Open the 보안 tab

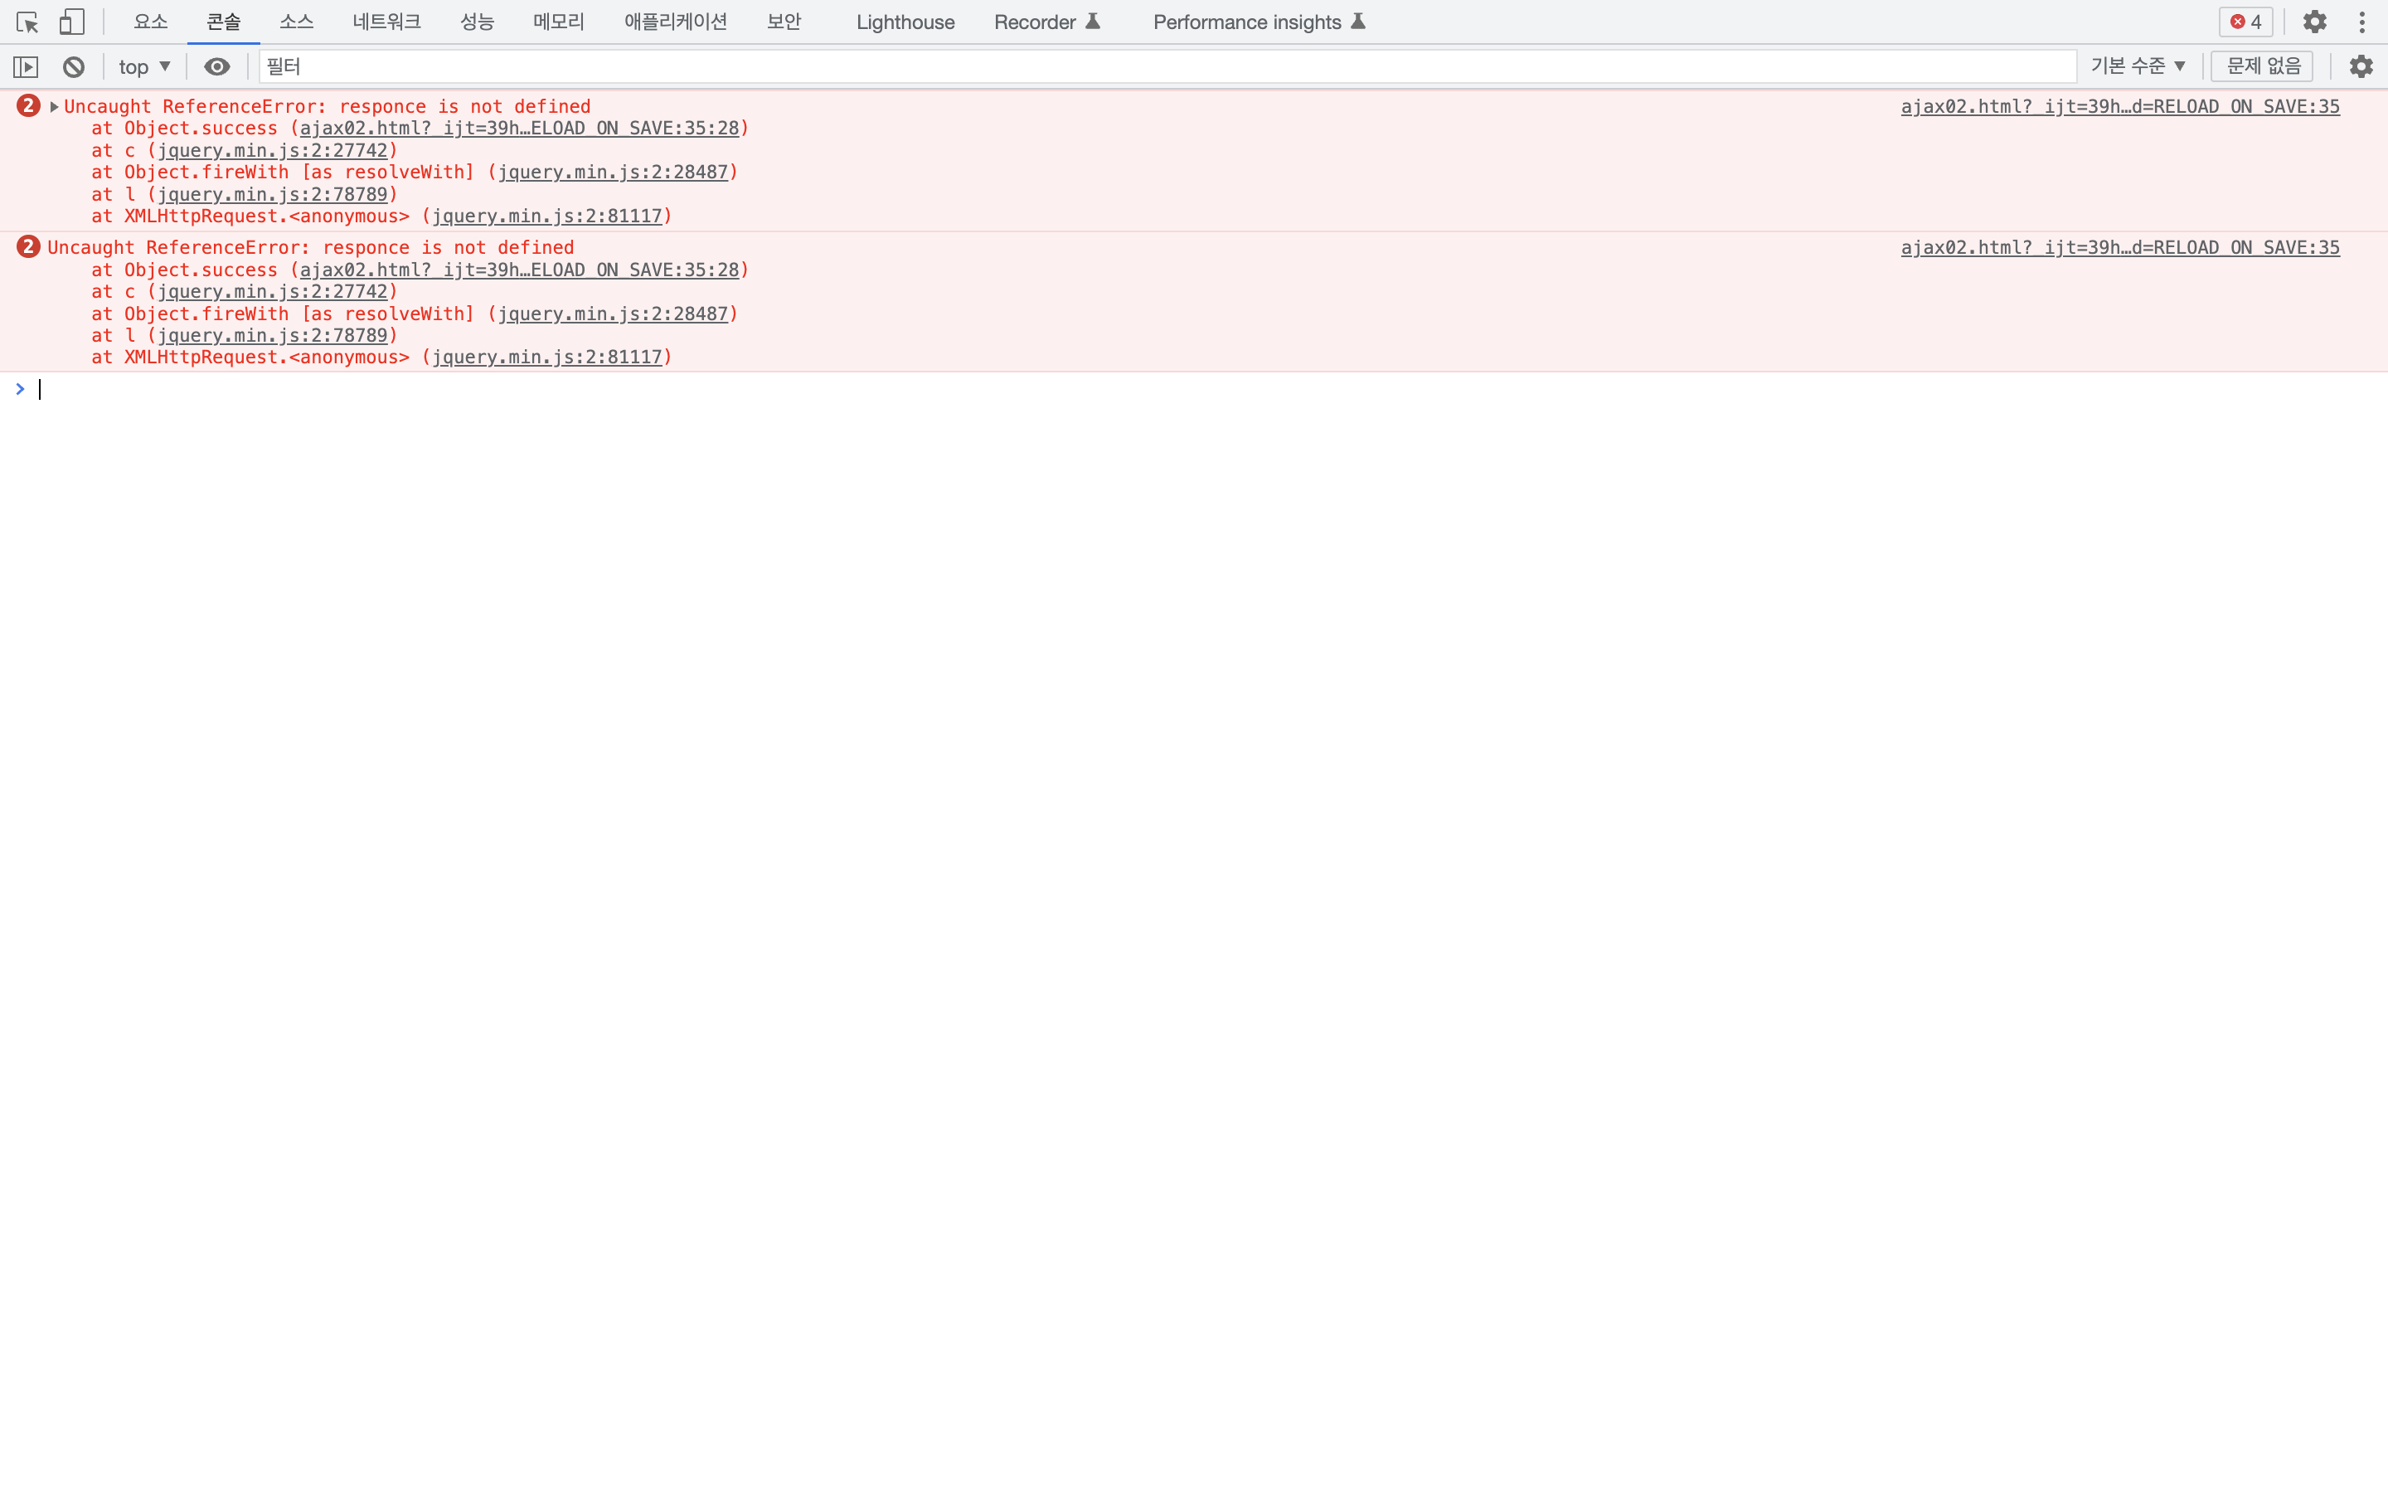coord(784,22)
